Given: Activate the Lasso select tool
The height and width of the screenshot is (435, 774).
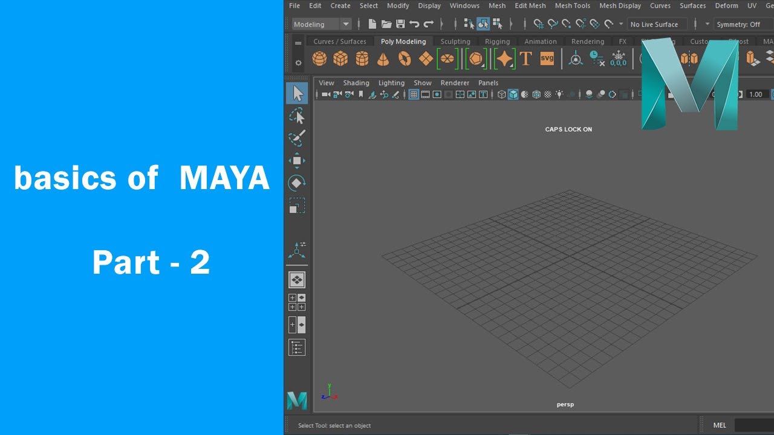Looking at the screenshot, I should (x=297, y=115).
